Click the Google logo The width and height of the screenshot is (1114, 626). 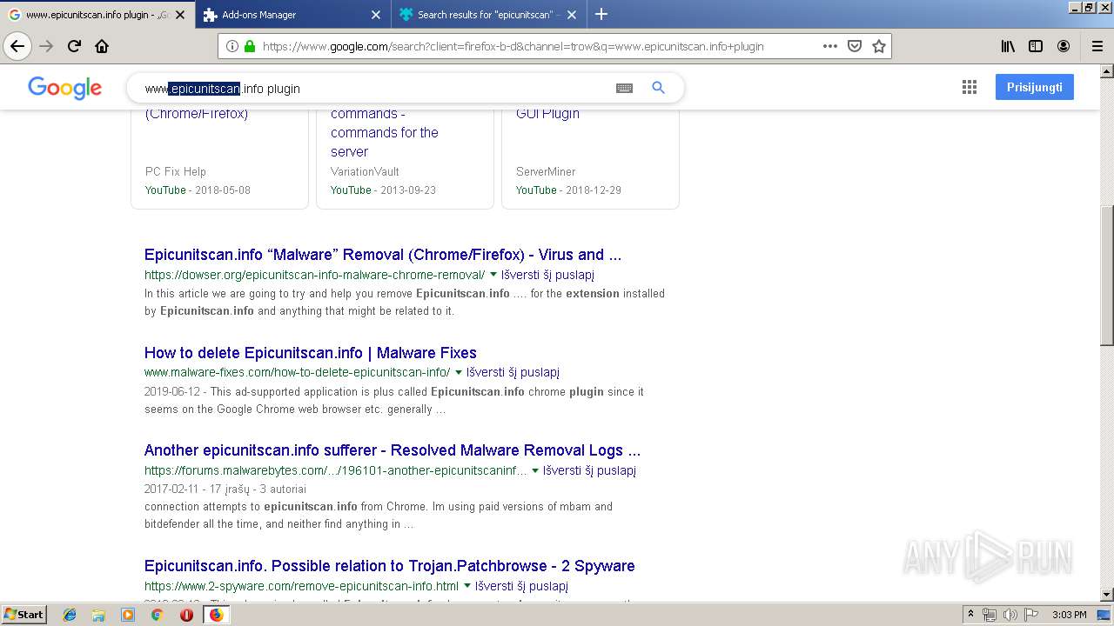(x=64, y=88)
